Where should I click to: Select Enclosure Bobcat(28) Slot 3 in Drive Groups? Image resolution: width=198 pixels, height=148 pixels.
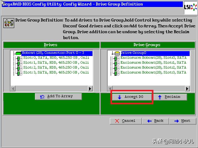[x=153, y=72]
